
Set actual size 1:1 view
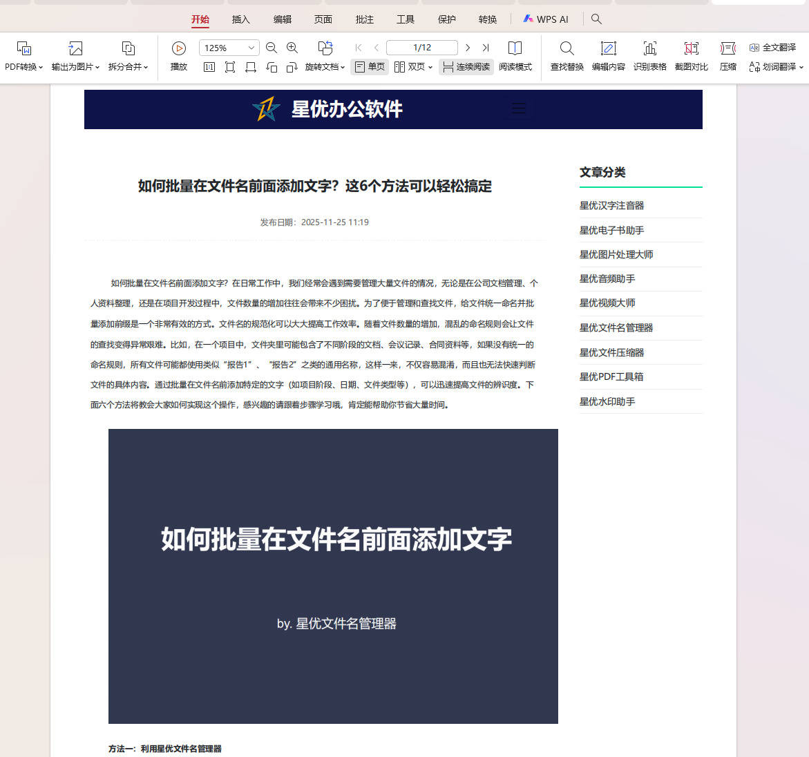pos(209,67)
